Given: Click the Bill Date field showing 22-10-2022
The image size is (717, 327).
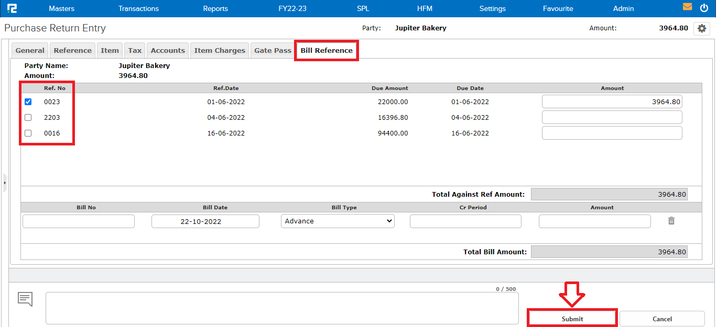Looking at the screenshot, I should point(205,221).
